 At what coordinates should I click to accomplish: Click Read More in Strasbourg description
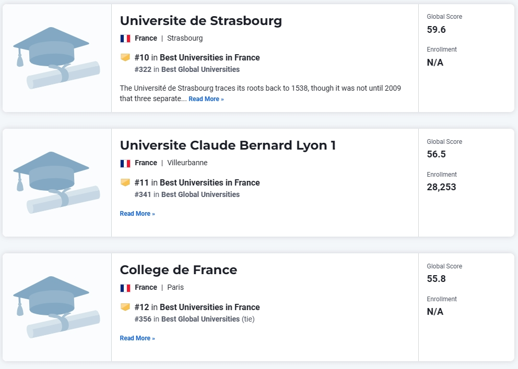[x=206, y=99]
